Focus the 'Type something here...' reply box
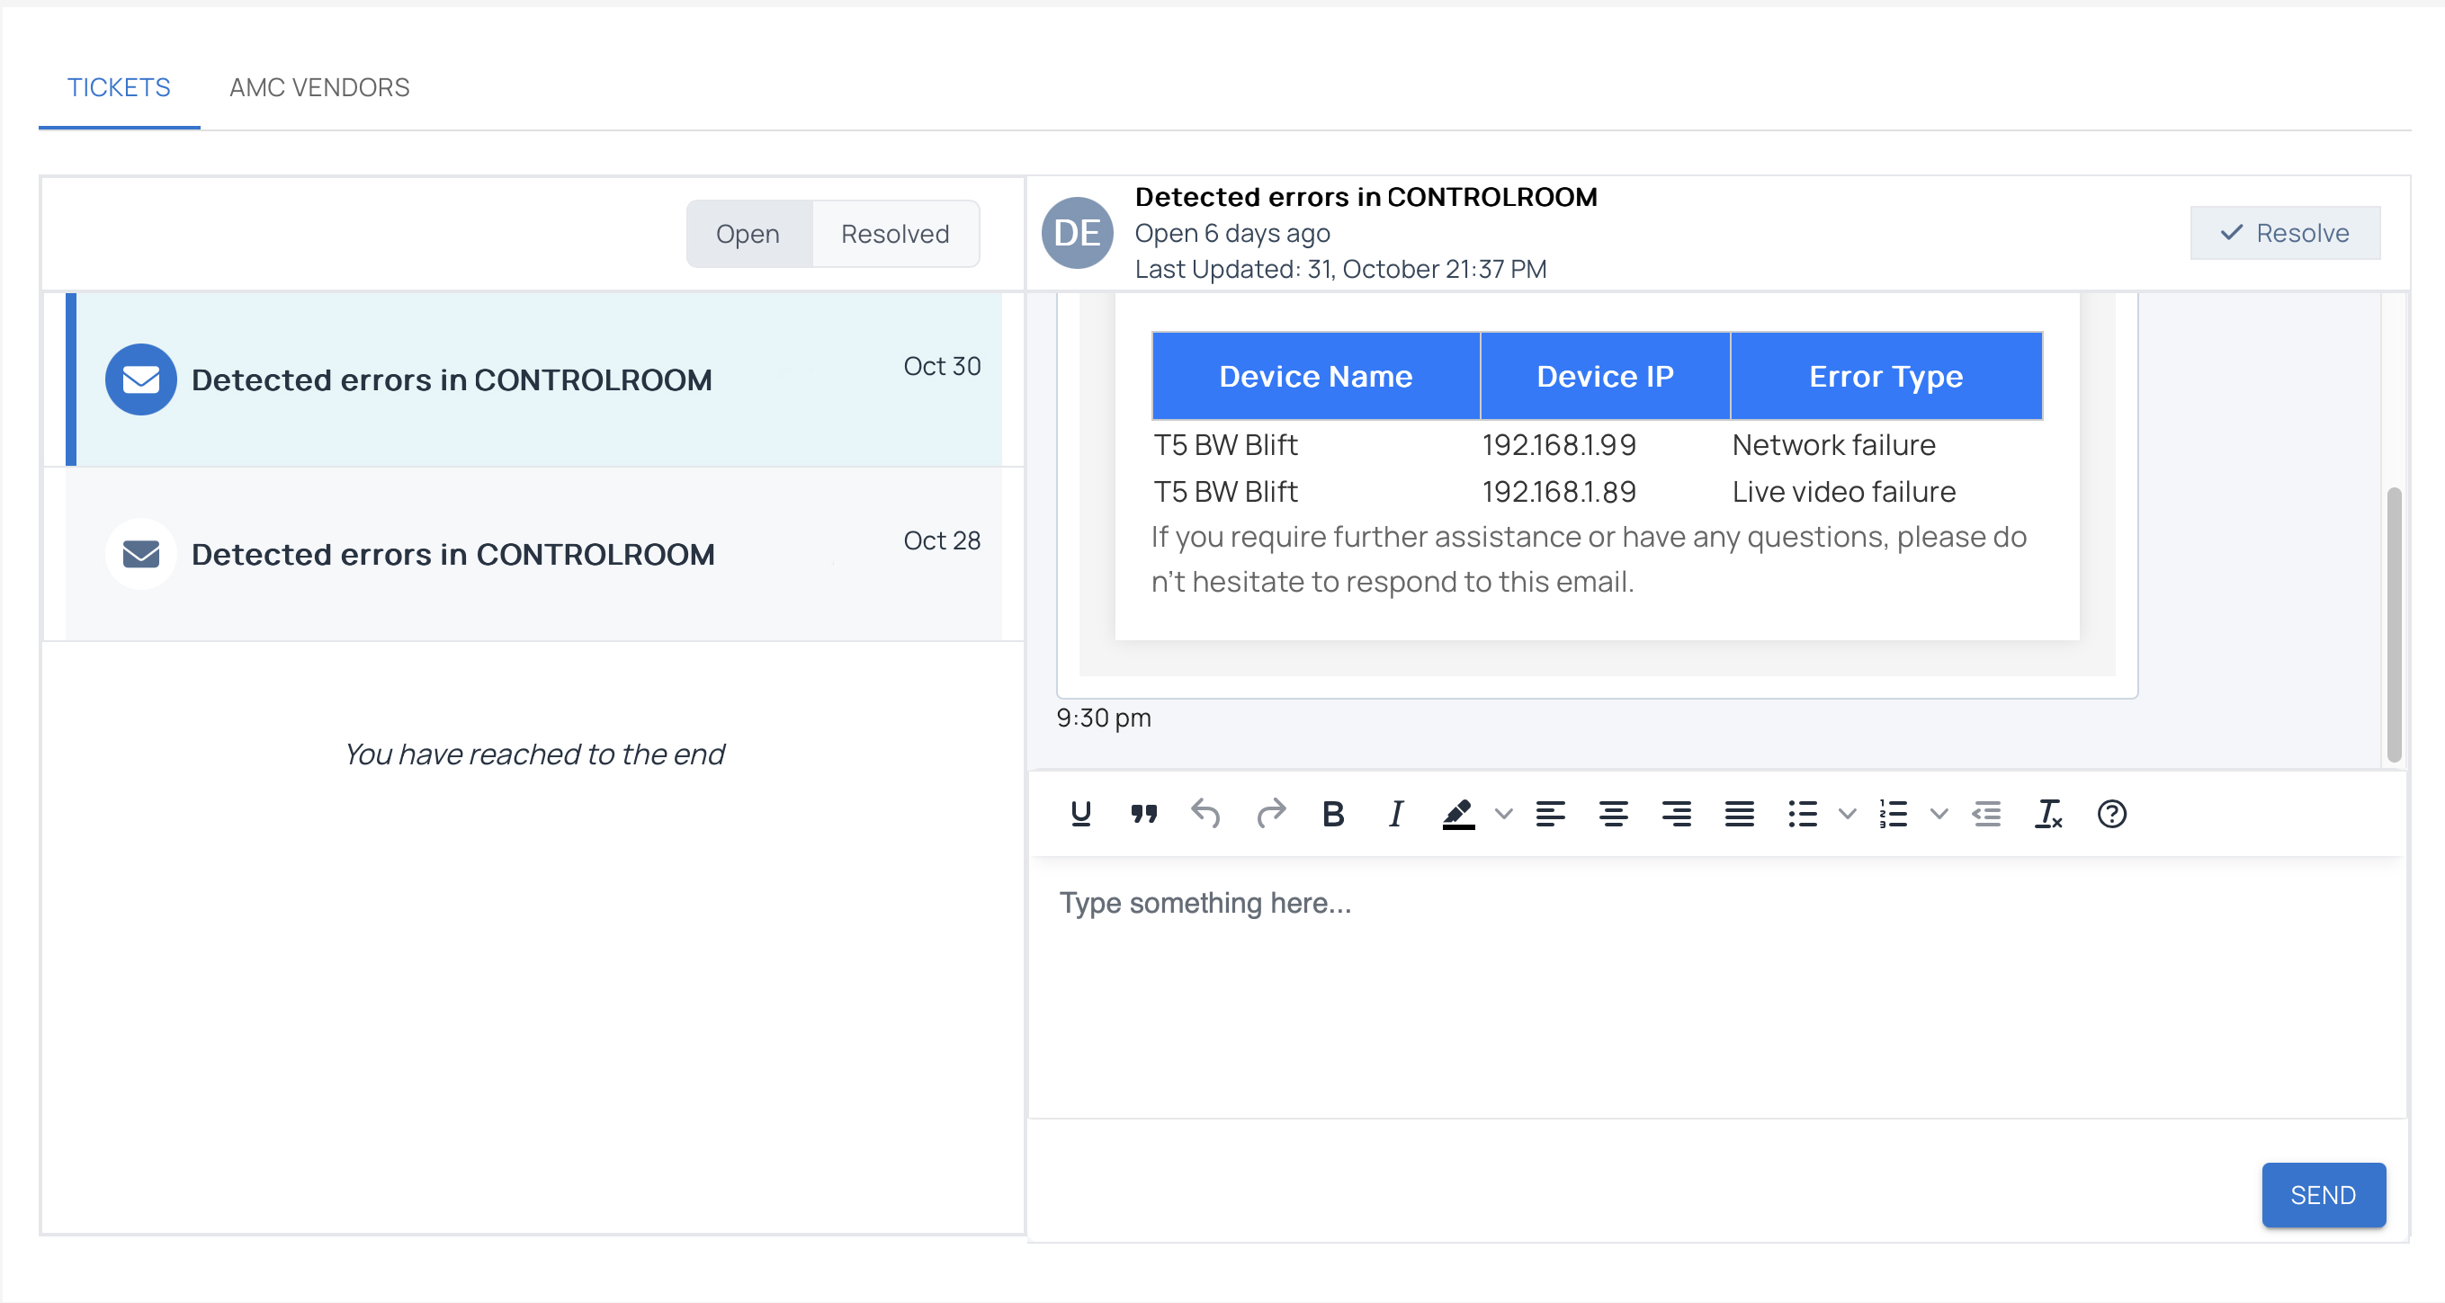The width and height of the screenshot is (2445, 1303). pos(1717,987)
